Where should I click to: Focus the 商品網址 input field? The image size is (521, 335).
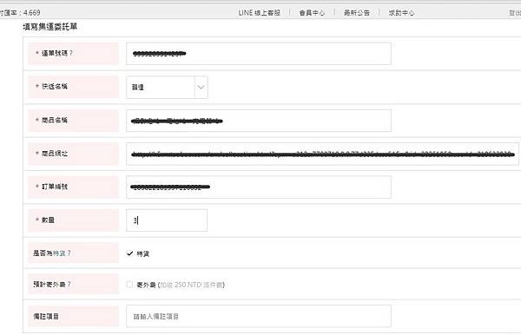pyautogui.click(x=322, y=154)
